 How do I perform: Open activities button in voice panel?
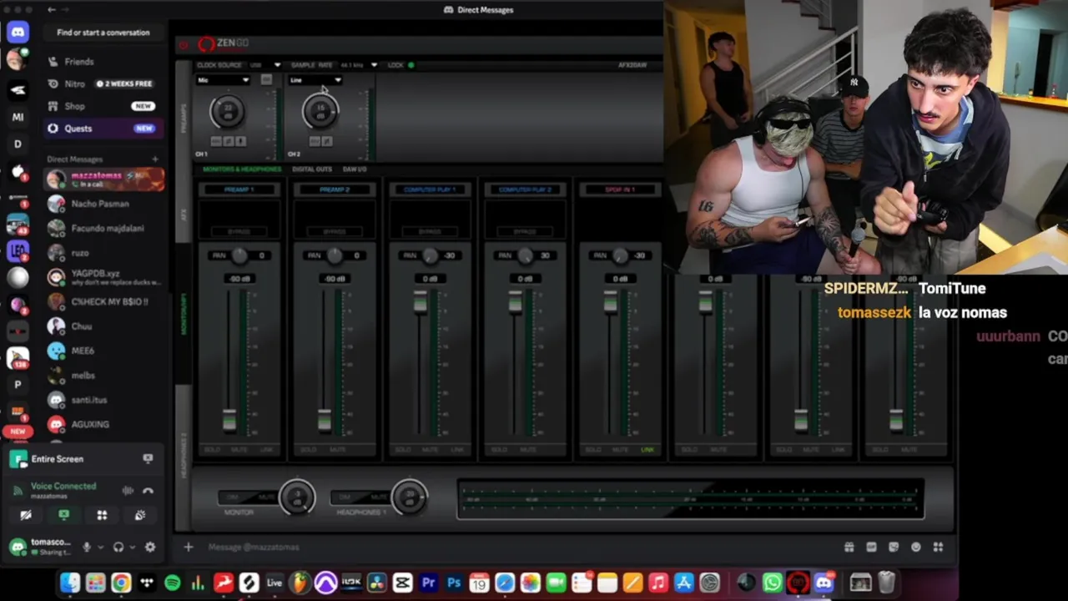tap(102, 515)
